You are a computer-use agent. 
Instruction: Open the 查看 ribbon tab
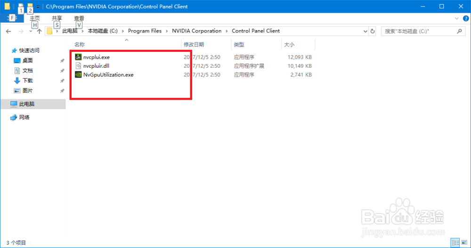tap(79, 18)
